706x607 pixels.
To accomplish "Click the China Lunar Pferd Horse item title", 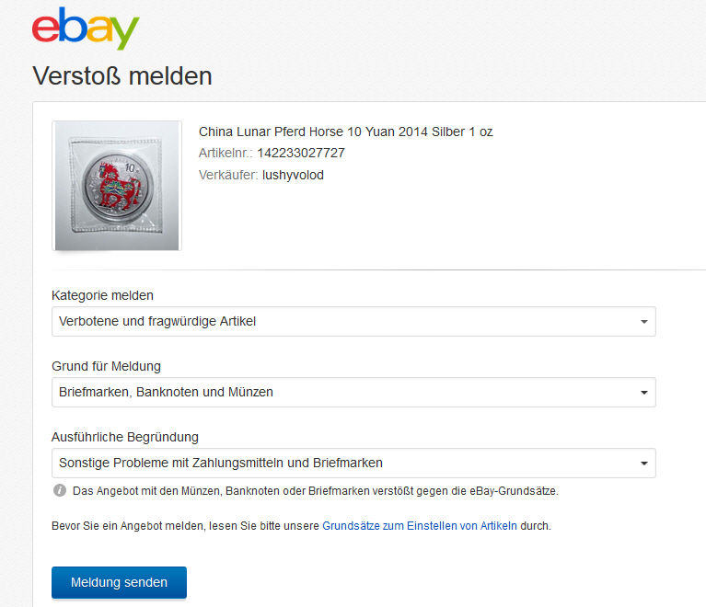I will [345, 132].
